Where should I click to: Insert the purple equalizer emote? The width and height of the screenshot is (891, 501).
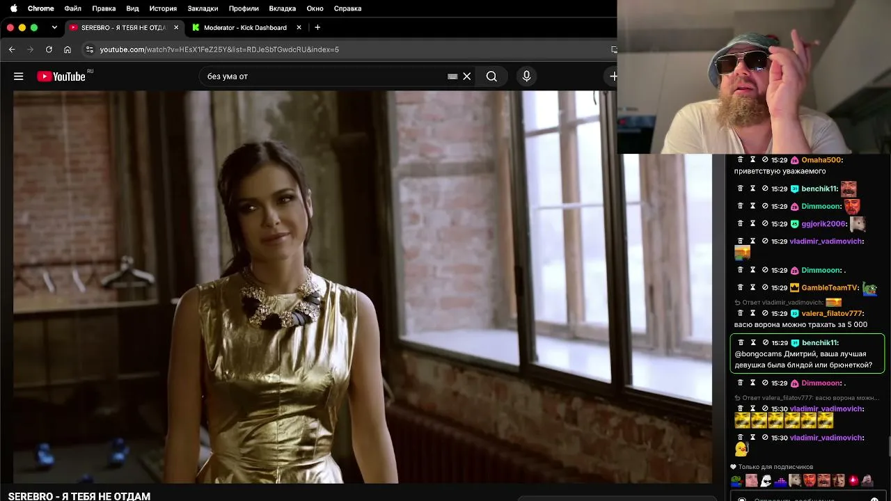point(780,480)
